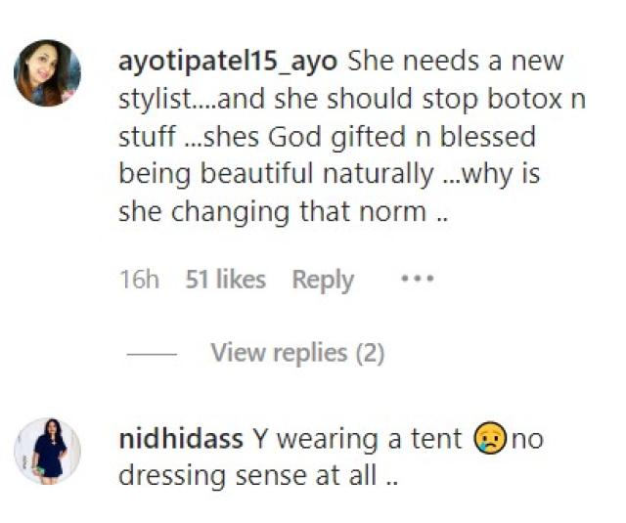The image size is (626, 523).
Task: Open more options for ayotipatel15_ayo's comment
Action: (x=417, y=279)
